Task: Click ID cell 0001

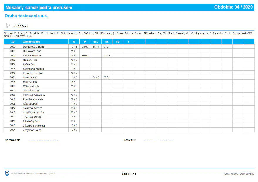Action: (x=13, y=77)
